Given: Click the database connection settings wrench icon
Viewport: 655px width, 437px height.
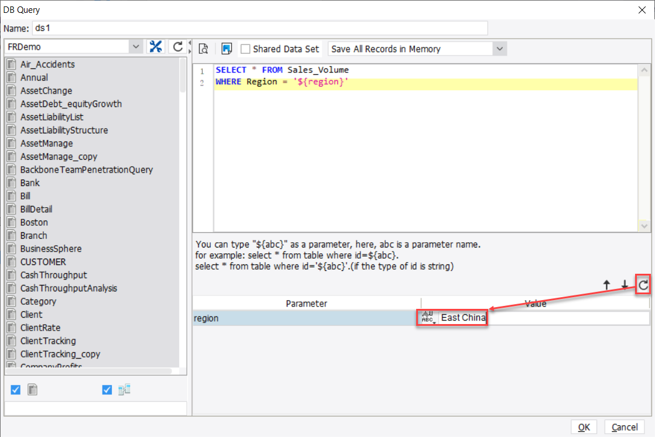Looking at the screenshot, I should pyautogui.click(x=156, y=45).
